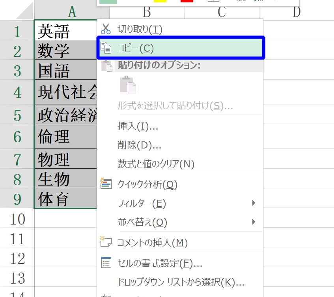Choose 数式と値のクリア menu entry
Screen dimensions: 334x297
pyautogui.click(x=156, y=164)
